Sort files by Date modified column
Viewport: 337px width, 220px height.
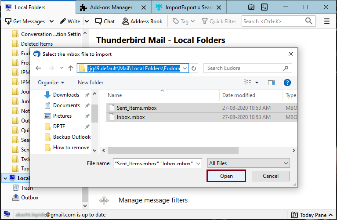pos(251,95)
